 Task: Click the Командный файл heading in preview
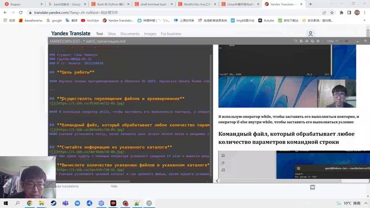[x=287, y=138]
